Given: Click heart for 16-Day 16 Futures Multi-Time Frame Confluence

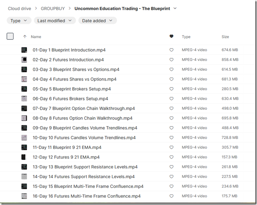Looking at the screenshot, I should coord(172,196).
